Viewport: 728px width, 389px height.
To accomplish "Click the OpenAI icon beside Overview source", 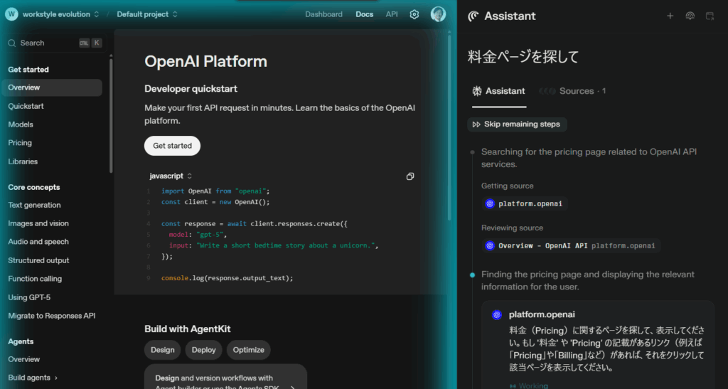I will coord(490,246).
